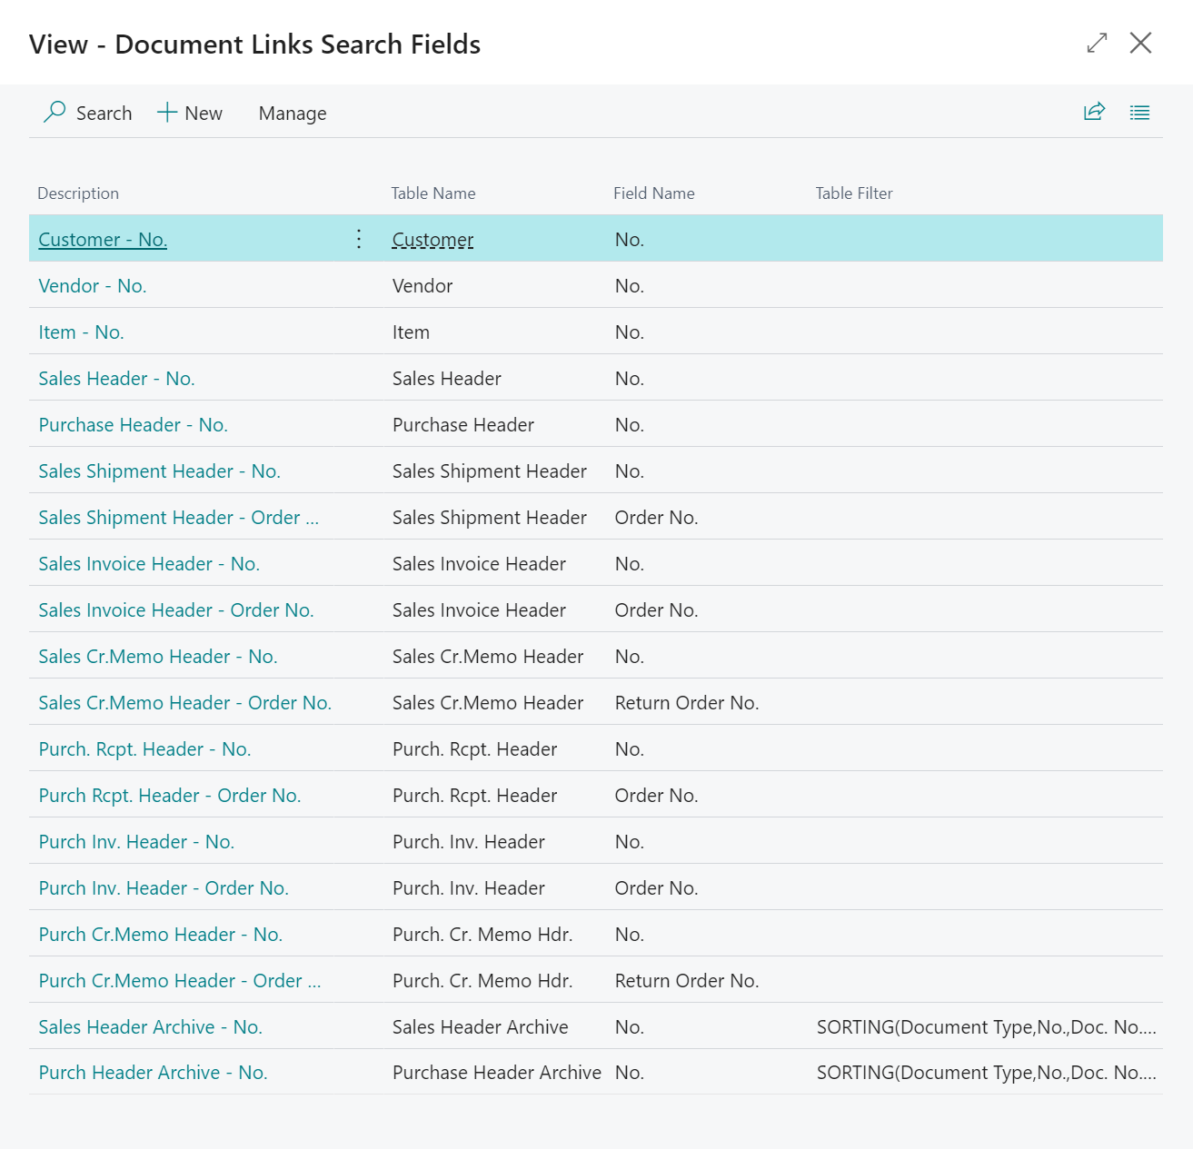This screenshot has width=1193, height=1149.
Task: Open Sales Cr.Memo Header - Order No. link
Action: point(184,703)
